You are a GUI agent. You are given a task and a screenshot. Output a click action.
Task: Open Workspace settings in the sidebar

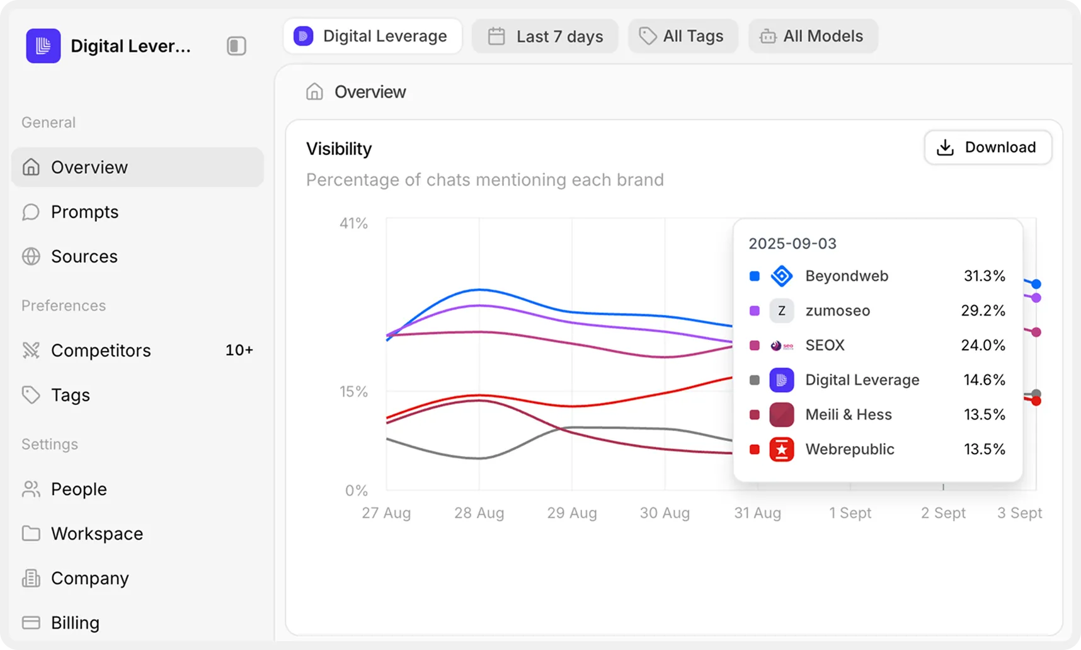(137, 533)
